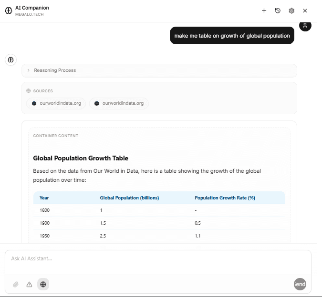Click the Ask AI Assistant input field
Image resolution: width=322 pixels, height=297 pixels.
157,258
